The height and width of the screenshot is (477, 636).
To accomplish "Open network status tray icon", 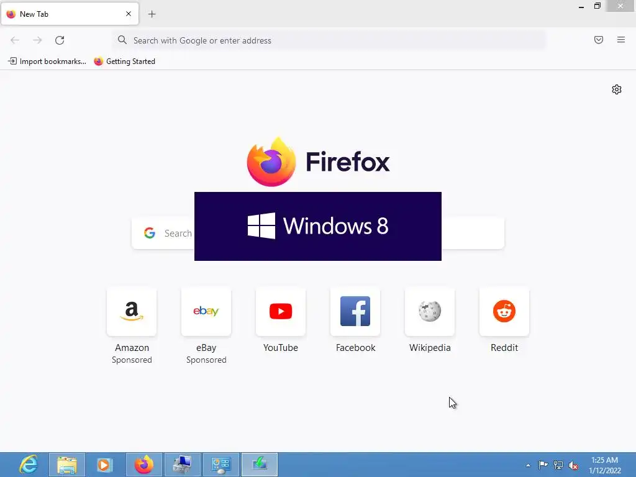I will [x=558, y=465].
